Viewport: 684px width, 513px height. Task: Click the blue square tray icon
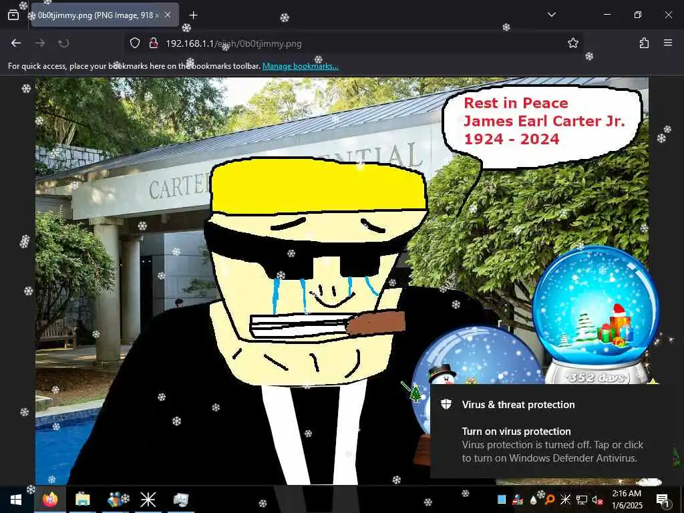502,500
